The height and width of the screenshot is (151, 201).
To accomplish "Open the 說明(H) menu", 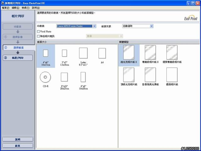I will [x=36, y=8].
